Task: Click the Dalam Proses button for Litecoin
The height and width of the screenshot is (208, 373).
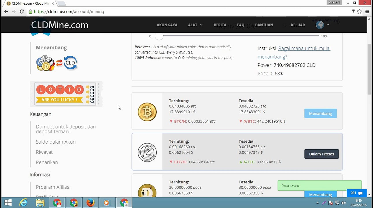Action: (x=322, y=154)
